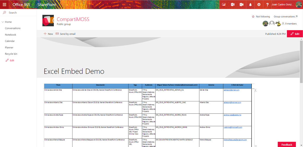Open the Power BI app icon

tap(224, 4)
